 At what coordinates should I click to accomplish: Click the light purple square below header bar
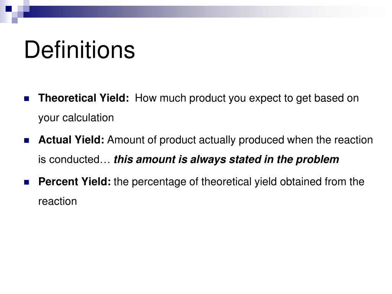(x=15, y=20)
